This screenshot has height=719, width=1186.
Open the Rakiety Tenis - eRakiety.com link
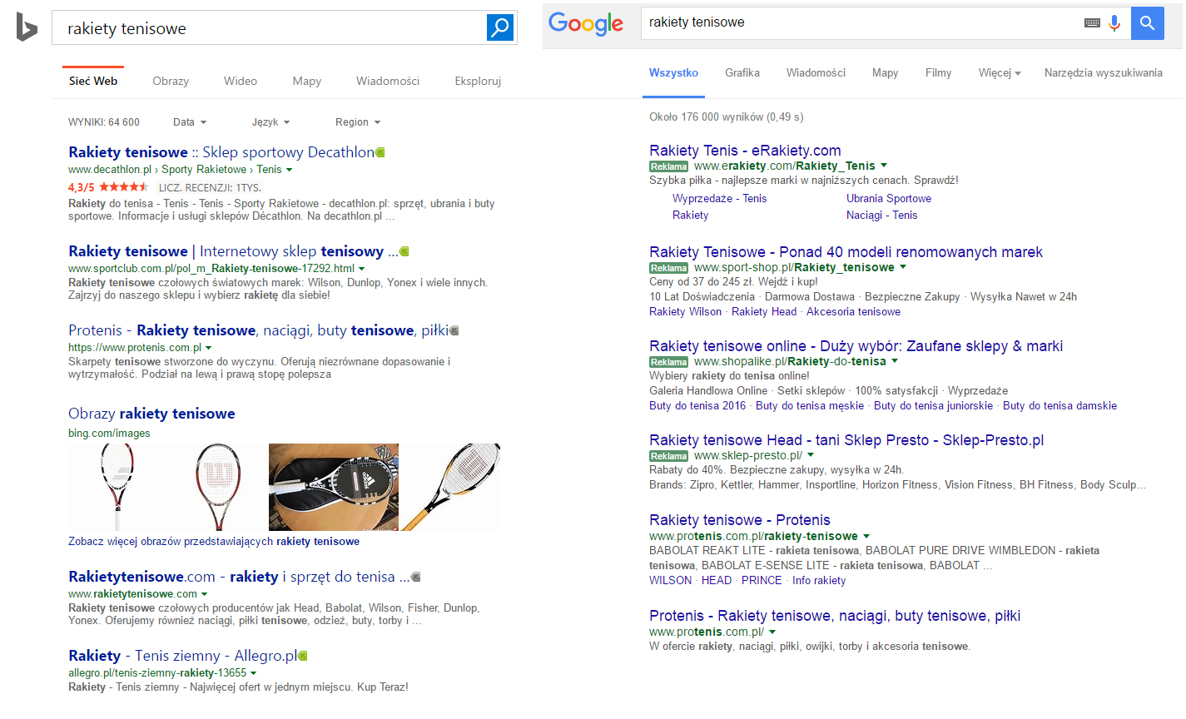tap(745, 151)
